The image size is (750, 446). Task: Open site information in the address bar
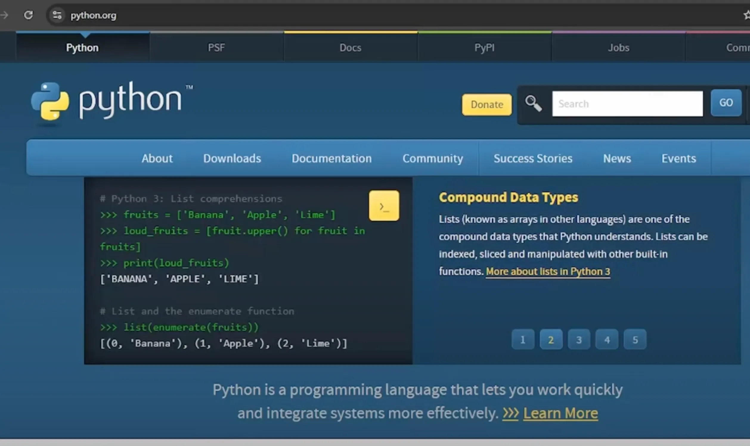pyautogui.click(x=57, y=15)
